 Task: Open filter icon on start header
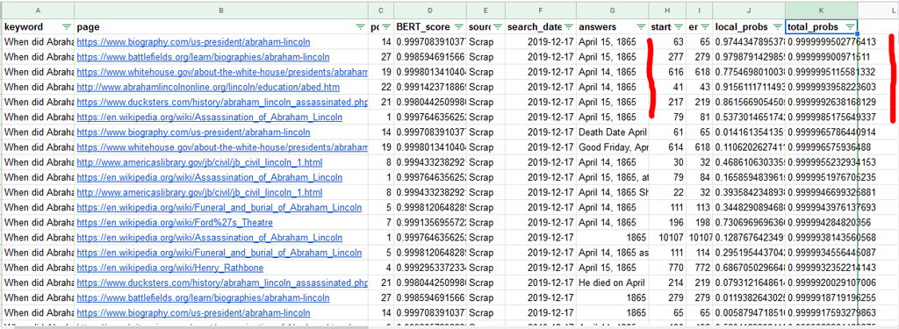679,27
